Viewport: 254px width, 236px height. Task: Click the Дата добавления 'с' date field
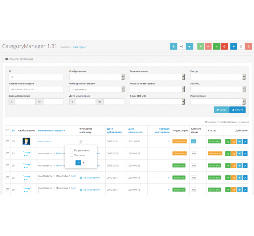25,102
